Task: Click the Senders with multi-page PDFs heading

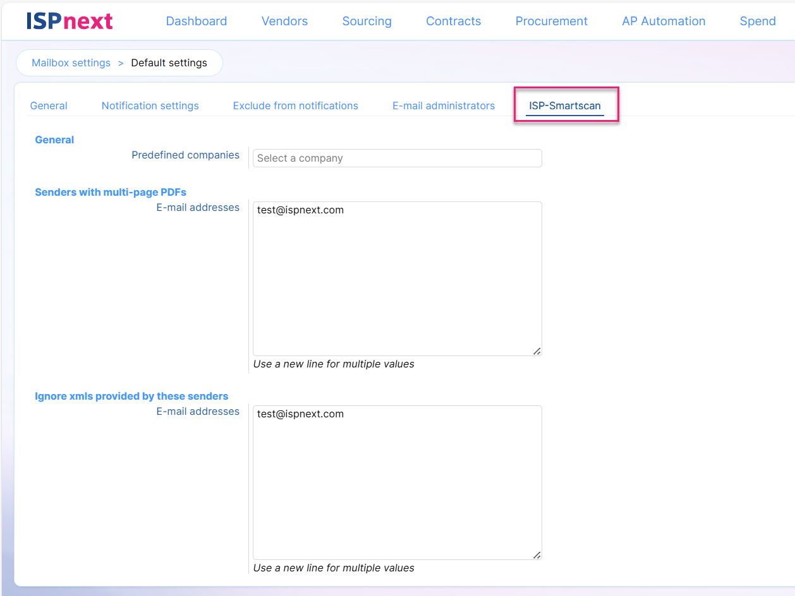Action: tap(111, 192)
